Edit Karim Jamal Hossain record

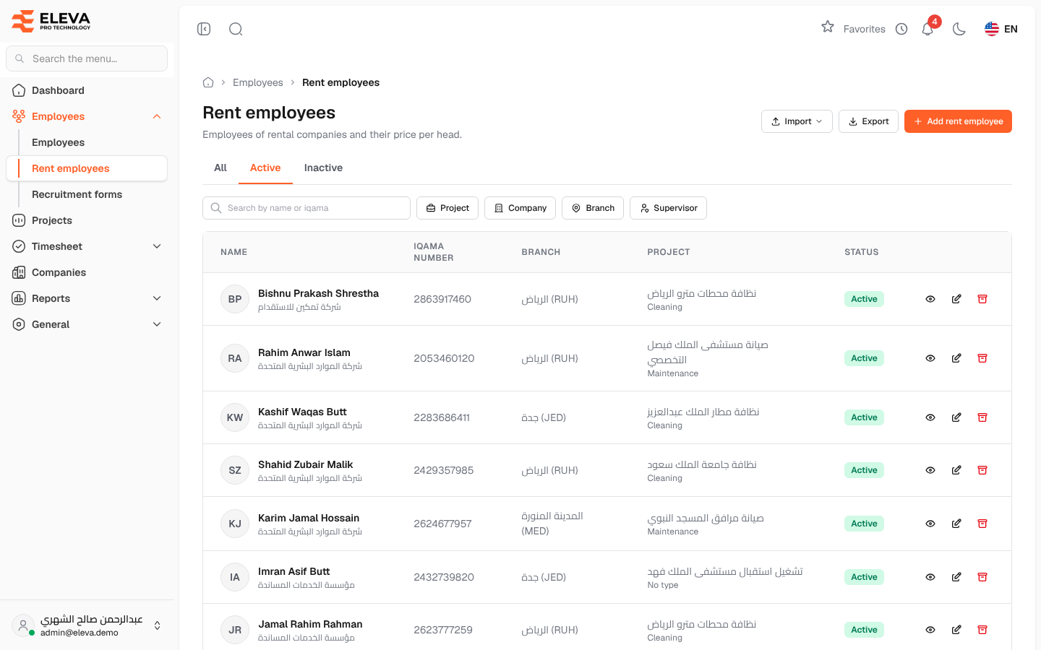click(x=956, y=524)
